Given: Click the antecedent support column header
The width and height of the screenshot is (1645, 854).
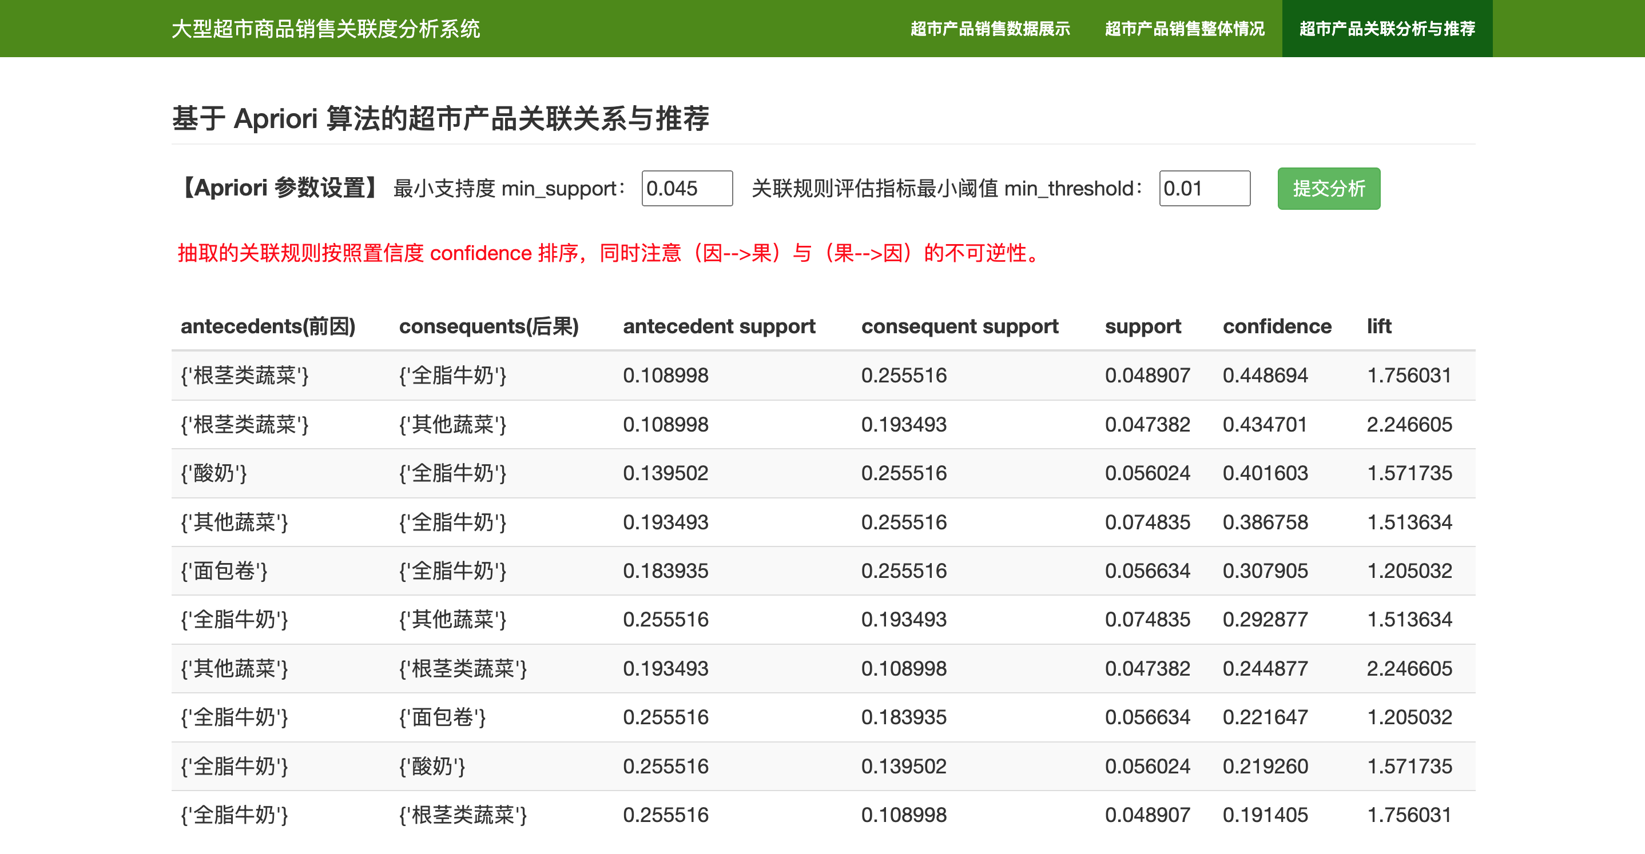Looking at the screenshot, I should (x=719, y=326).
